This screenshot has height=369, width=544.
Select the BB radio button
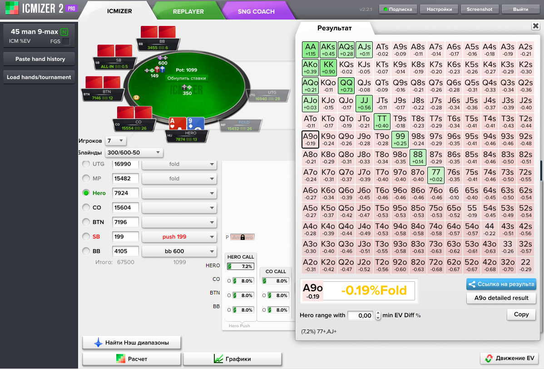point(86,251)
